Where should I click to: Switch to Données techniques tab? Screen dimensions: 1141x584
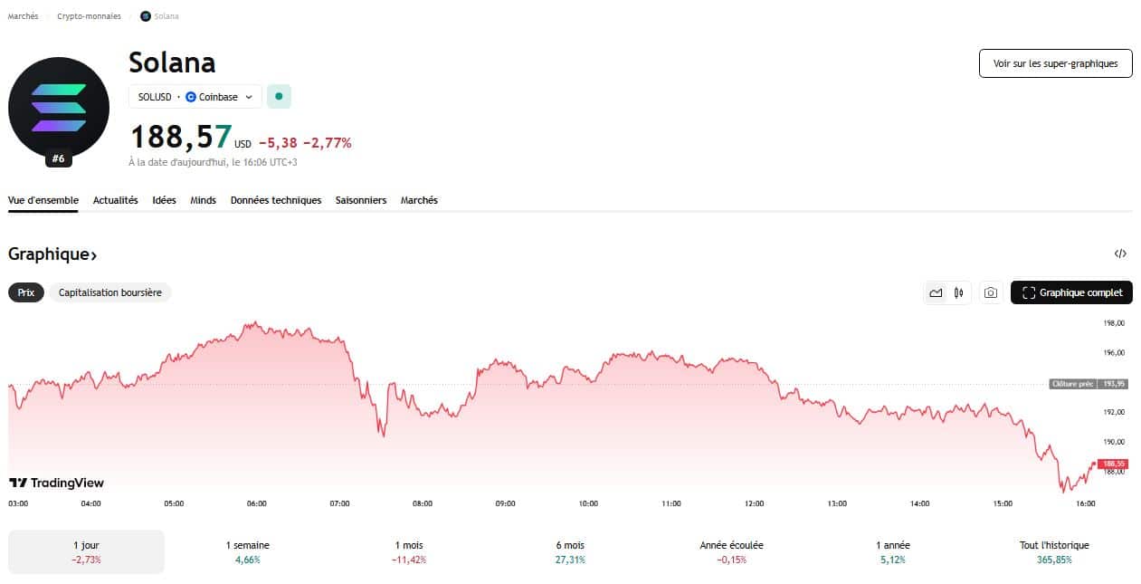tap(276, 200)
